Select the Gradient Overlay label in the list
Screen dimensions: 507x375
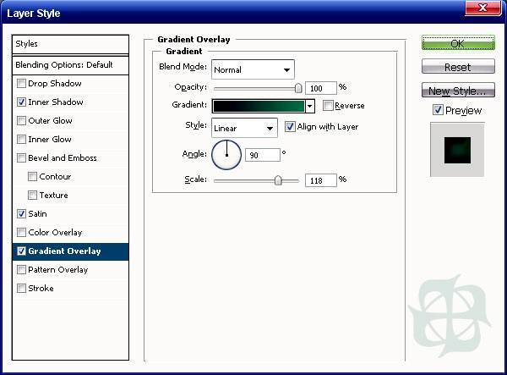(64, 251)
